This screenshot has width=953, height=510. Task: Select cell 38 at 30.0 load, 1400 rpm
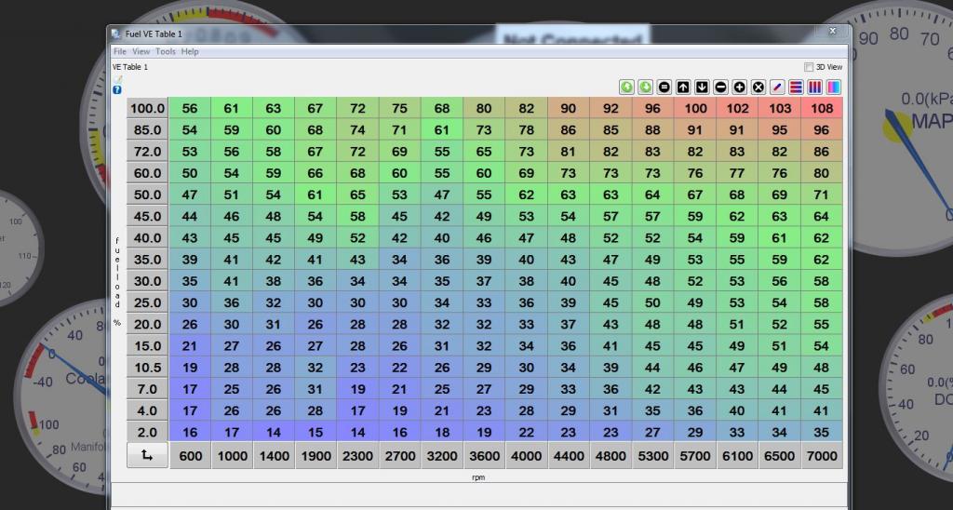(274, 281)
